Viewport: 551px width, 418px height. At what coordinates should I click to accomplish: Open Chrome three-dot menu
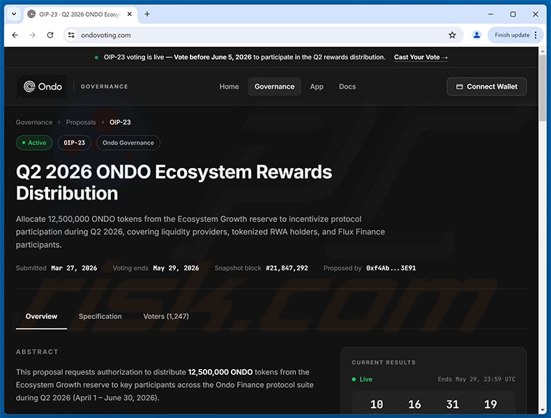tap(536, 35)
